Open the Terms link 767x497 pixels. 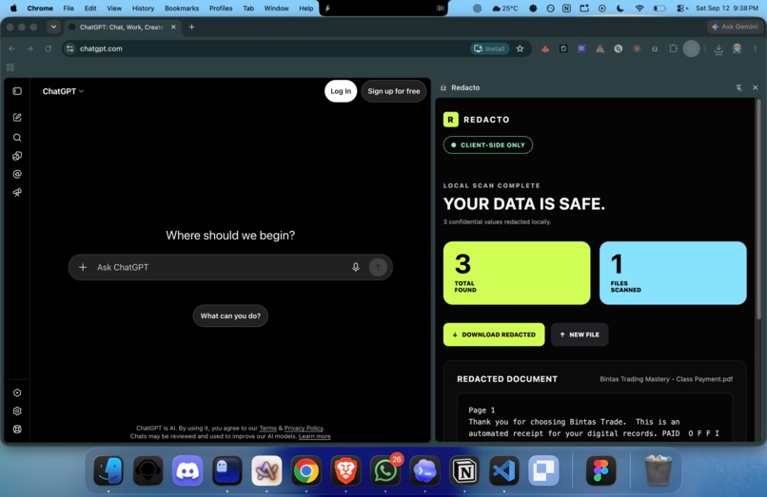267,428
